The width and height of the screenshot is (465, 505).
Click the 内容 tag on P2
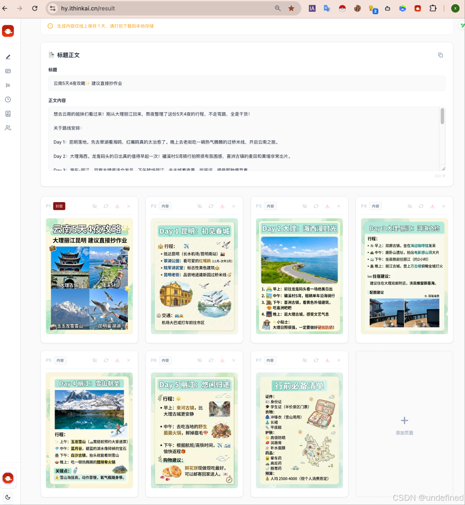[x=165, y=206]
